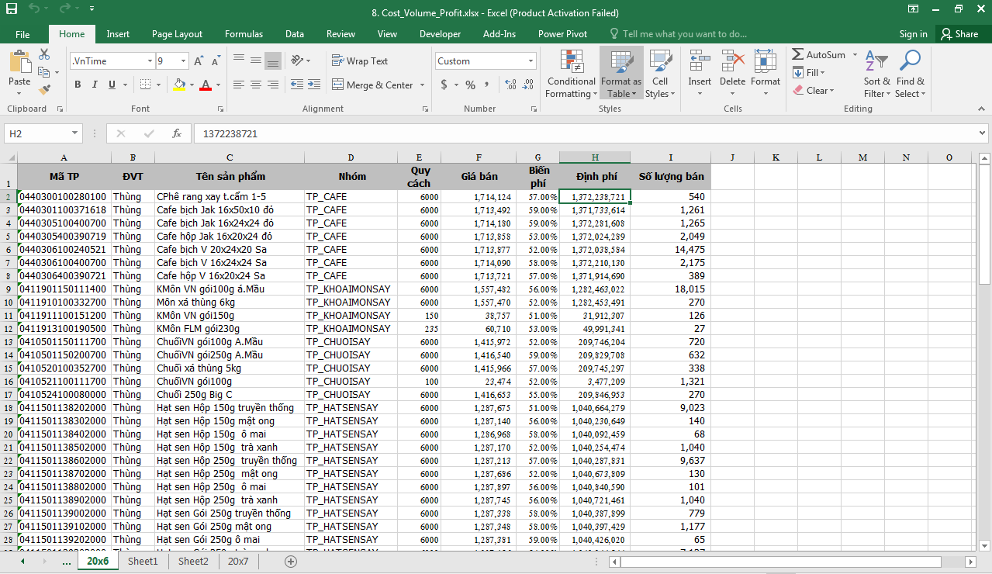Toggle align text left
The image size is (992, 574).
tap(239, 85)
